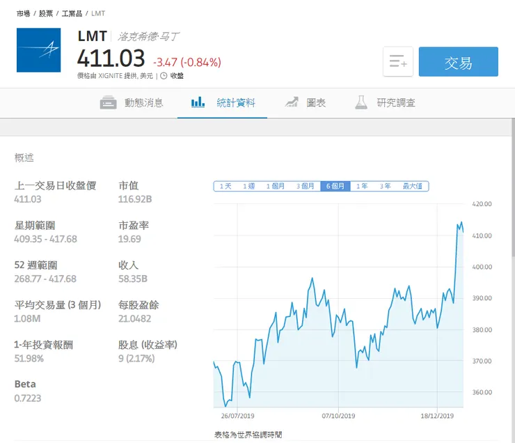Click the briefcase icon beside 動態消息
This screenshot has height=443, width=515.
(108, 102)
